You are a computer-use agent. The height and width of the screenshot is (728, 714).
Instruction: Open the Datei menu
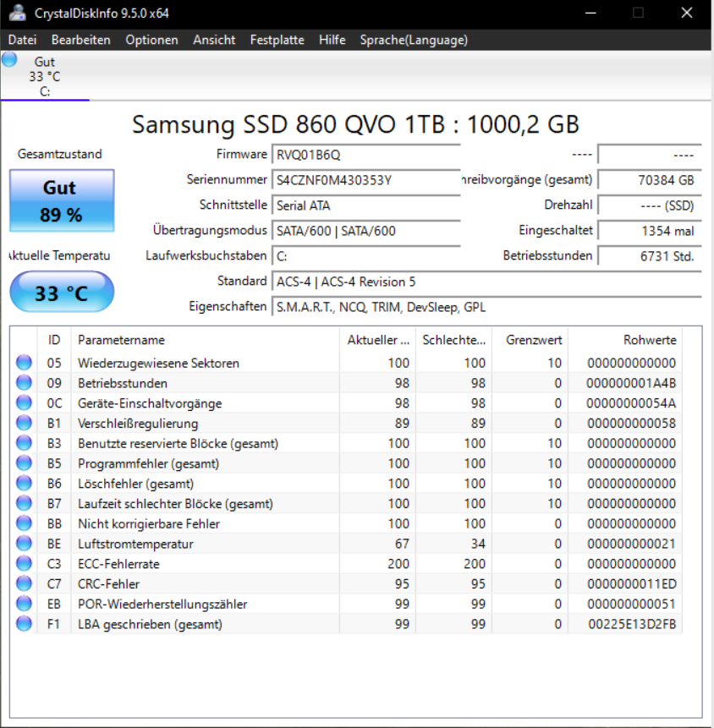click(x=22, y=40)
